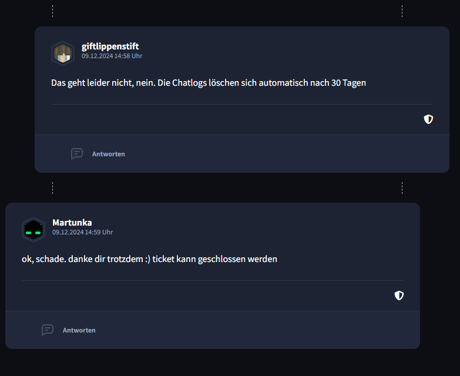Select the message about Chatlogs deleting after 30 Tagen
This screenshot has height=376, width=460.
[209, 83]
